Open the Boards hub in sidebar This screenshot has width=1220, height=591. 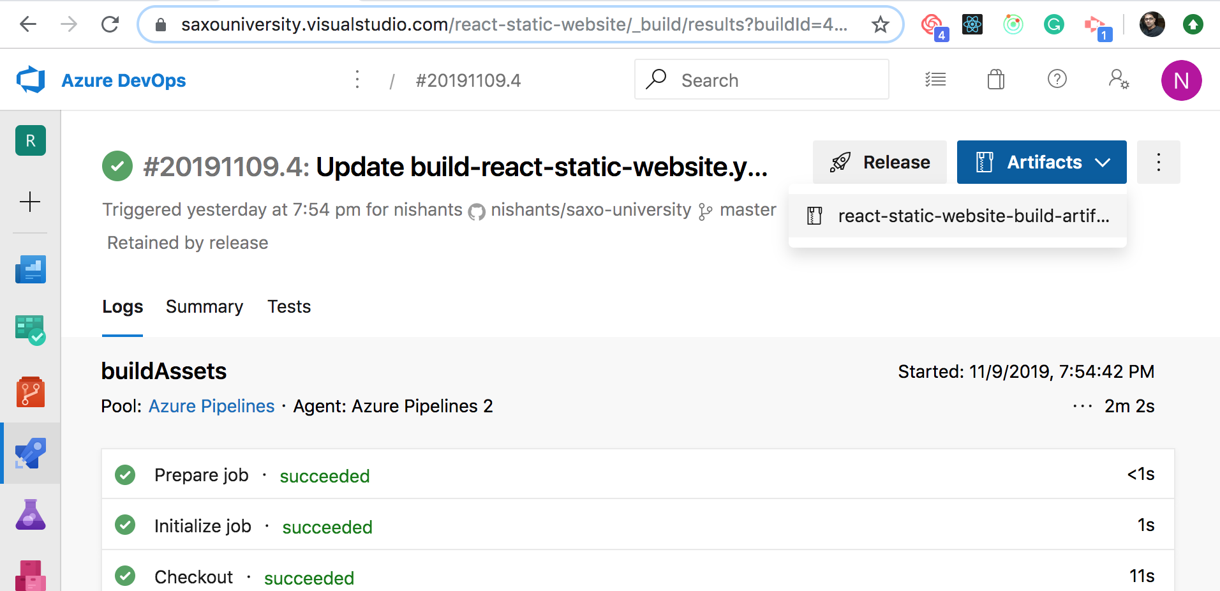point(31,330)
